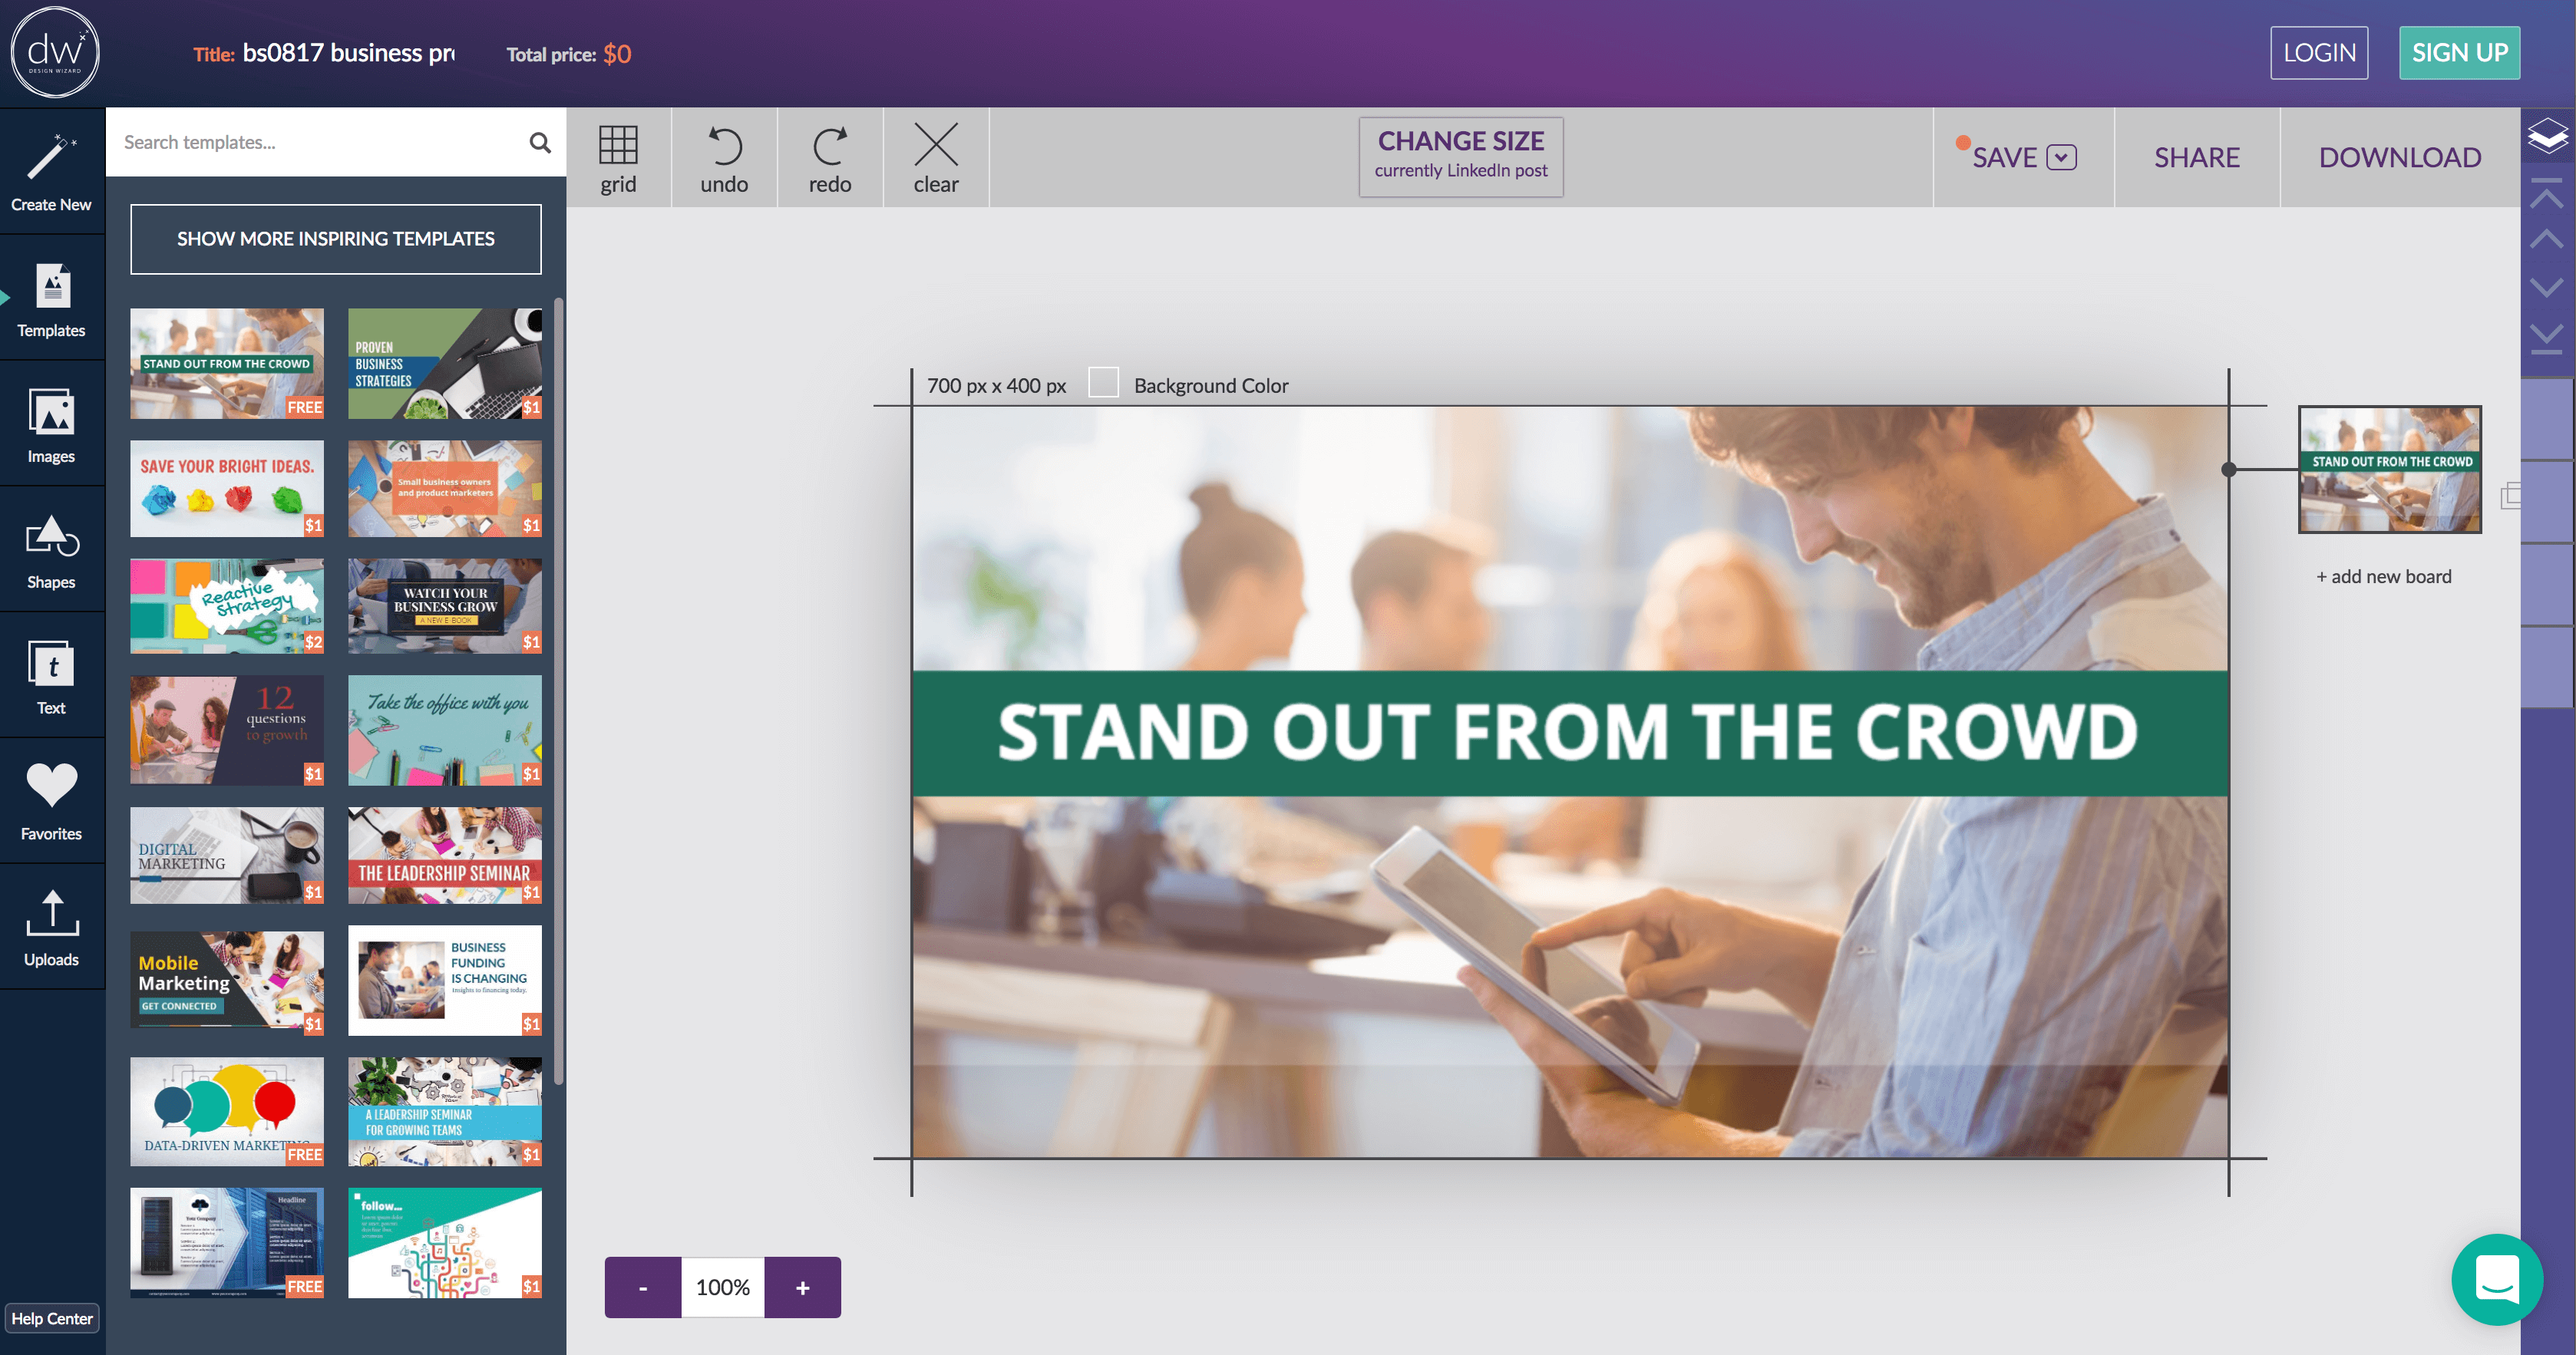Click the SHARE menu item
Image resolution: width=2576 pixels, height=1355 pixels.
pos(2196,157)
